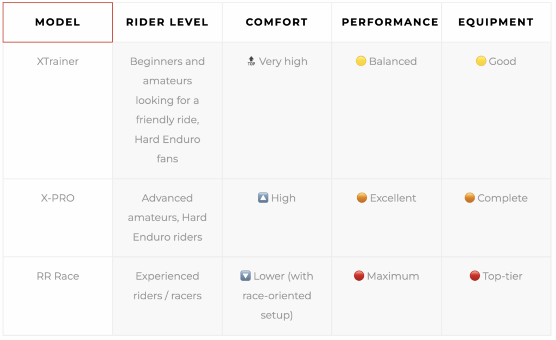Click the Beginners and amateurs rider level cell
Viewport: 556px width, 340px height.
pos(167,110)
